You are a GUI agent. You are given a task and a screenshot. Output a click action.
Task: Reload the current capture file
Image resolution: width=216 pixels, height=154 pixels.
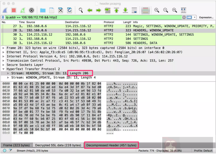(x=69, y=10)
